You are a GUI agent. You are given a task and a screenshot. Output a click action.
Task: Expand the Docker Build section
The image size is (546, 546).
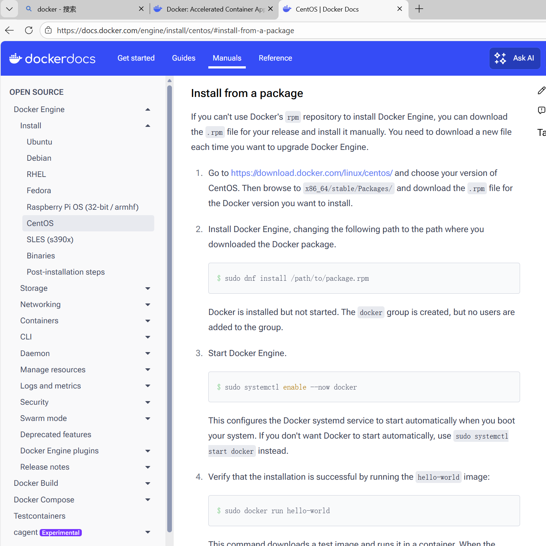pos(148,483)
